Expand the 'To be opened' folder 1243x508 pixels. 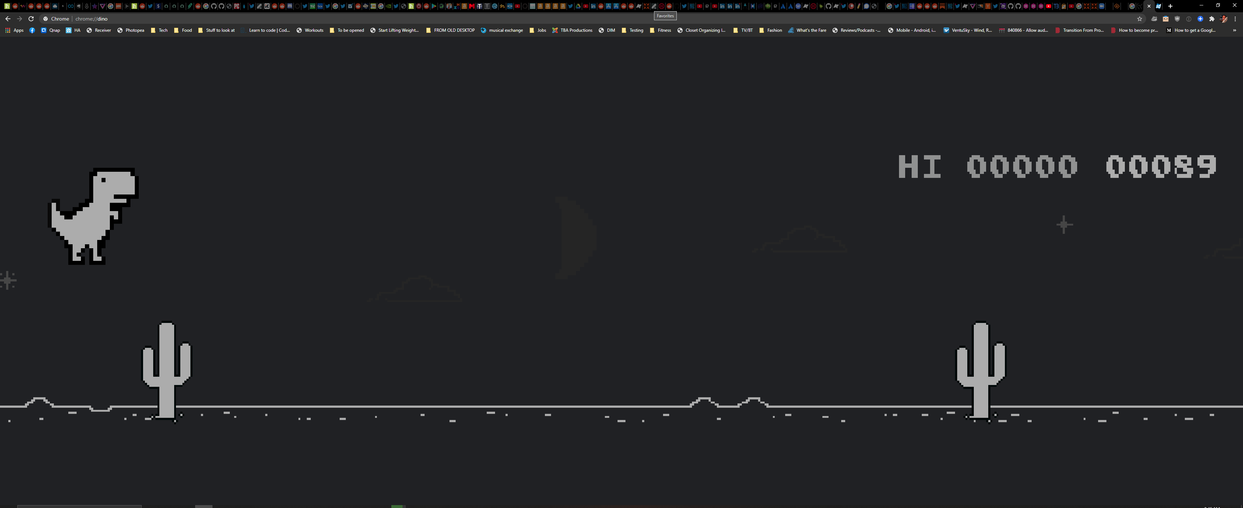[347, 30]
